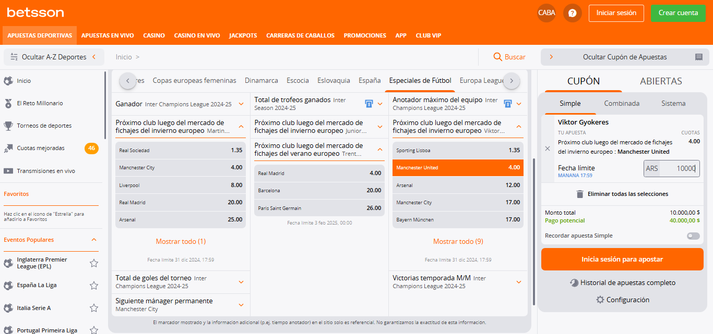Select the Sistema coupon tab
This screenshot has width=713, height=334.
[x=673, y=103]
